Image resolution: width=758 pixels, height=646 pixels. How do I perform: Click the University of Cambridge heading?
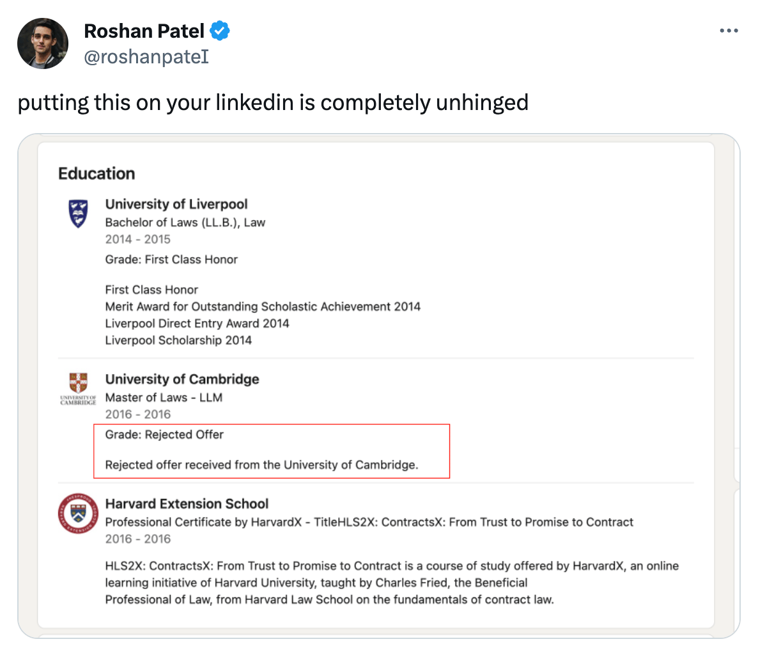click(x=182, y=379)
